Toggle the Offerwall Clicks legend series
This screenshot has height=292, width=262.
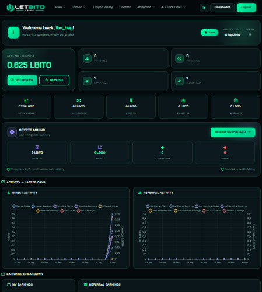109,206
